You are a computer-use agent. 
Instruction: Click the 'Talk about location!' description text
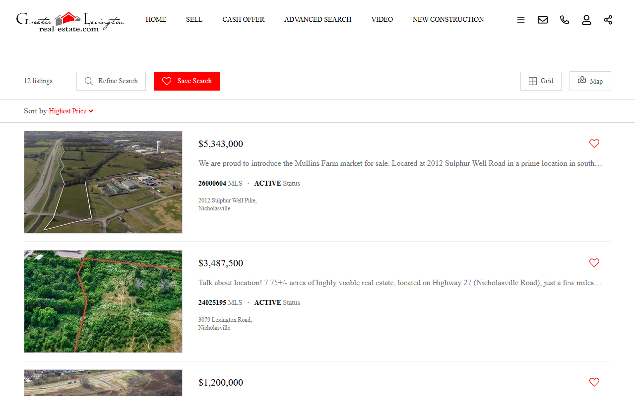[x=400, y=283]
